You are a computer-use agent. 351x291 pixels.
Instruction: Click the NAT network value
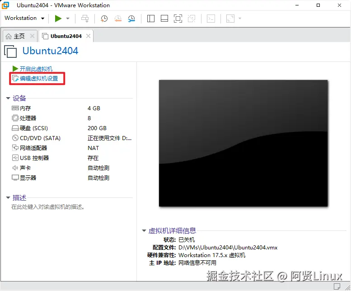[x=93, y=148]
